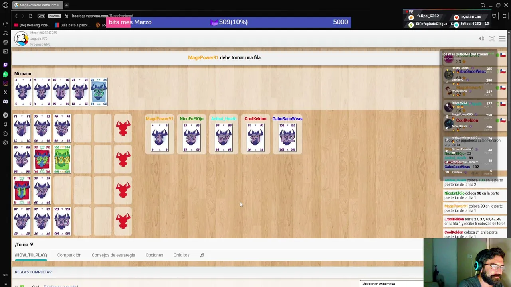Open the Créditos tab
This screenshot has height=287, width=511.
click(x=181, y=255)
